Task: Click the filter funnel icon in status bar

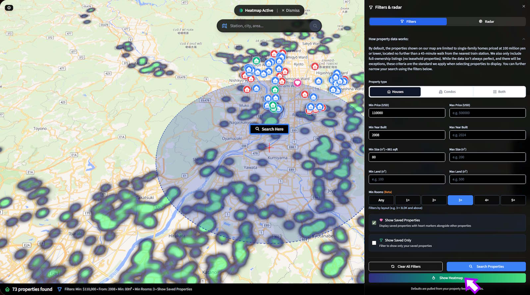Action: [x=60, y=289]
